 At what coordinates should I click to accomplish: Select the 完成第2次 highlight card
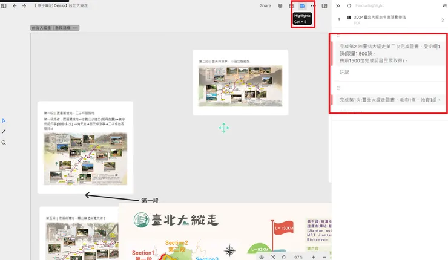(x=390, y=53)
